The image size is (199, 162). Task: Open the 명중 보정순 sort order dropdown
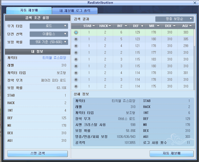(174, 19)
